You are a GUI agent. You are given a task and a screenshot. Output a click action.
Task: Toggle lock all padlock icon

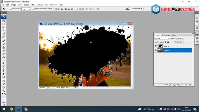pyautogui.click(x=168, y=42)
